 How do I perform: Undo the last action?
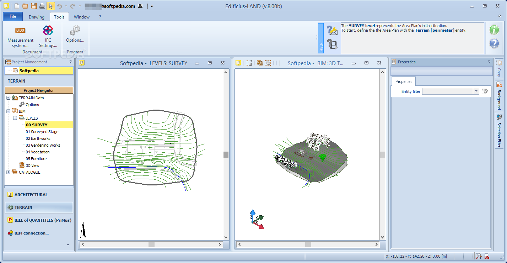click(59, 6)
